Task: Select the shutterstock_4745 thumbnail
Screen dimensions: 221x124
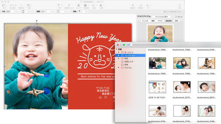Action: click(x=157, y=111)
